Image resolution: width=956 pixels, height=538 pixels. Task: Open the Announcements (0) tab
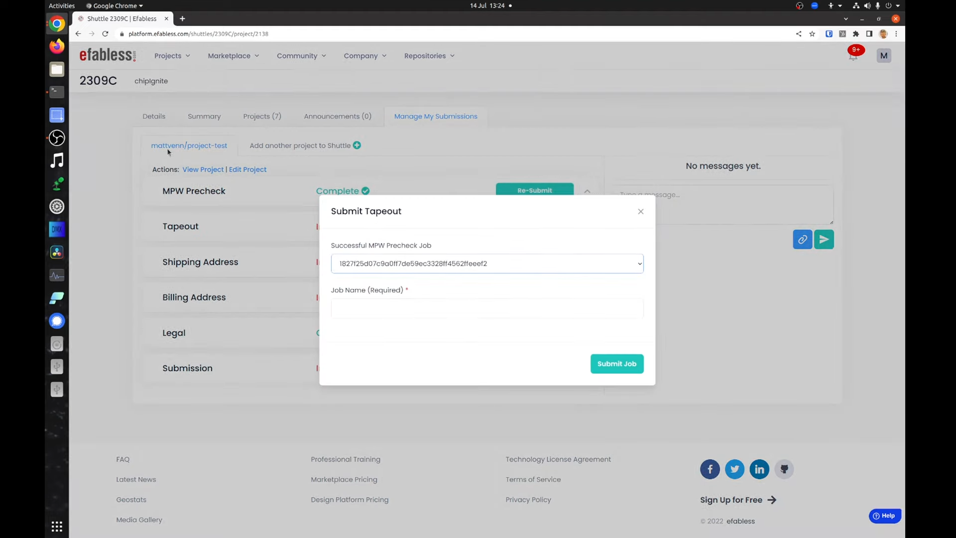(338, 116)
